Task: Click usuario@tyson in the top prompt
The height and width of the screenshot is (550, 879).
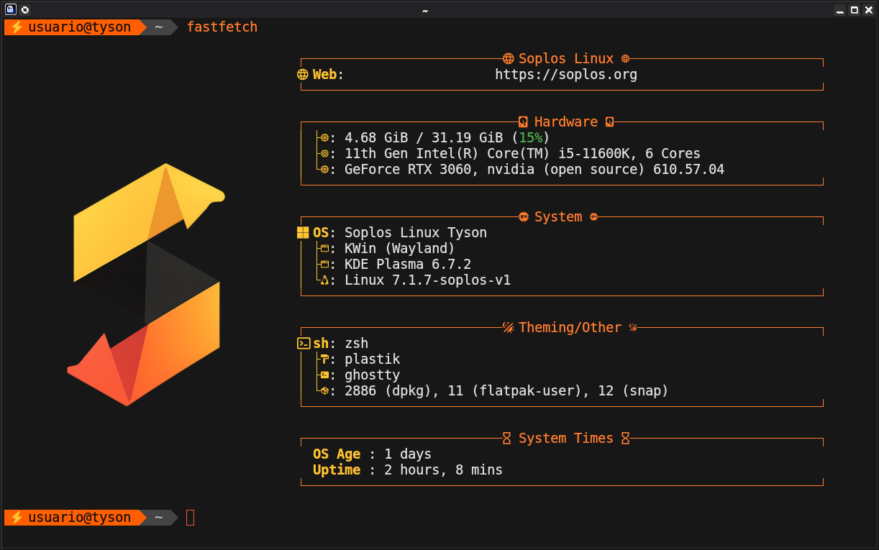Action: pyautogui.click(x=80, y=27)
